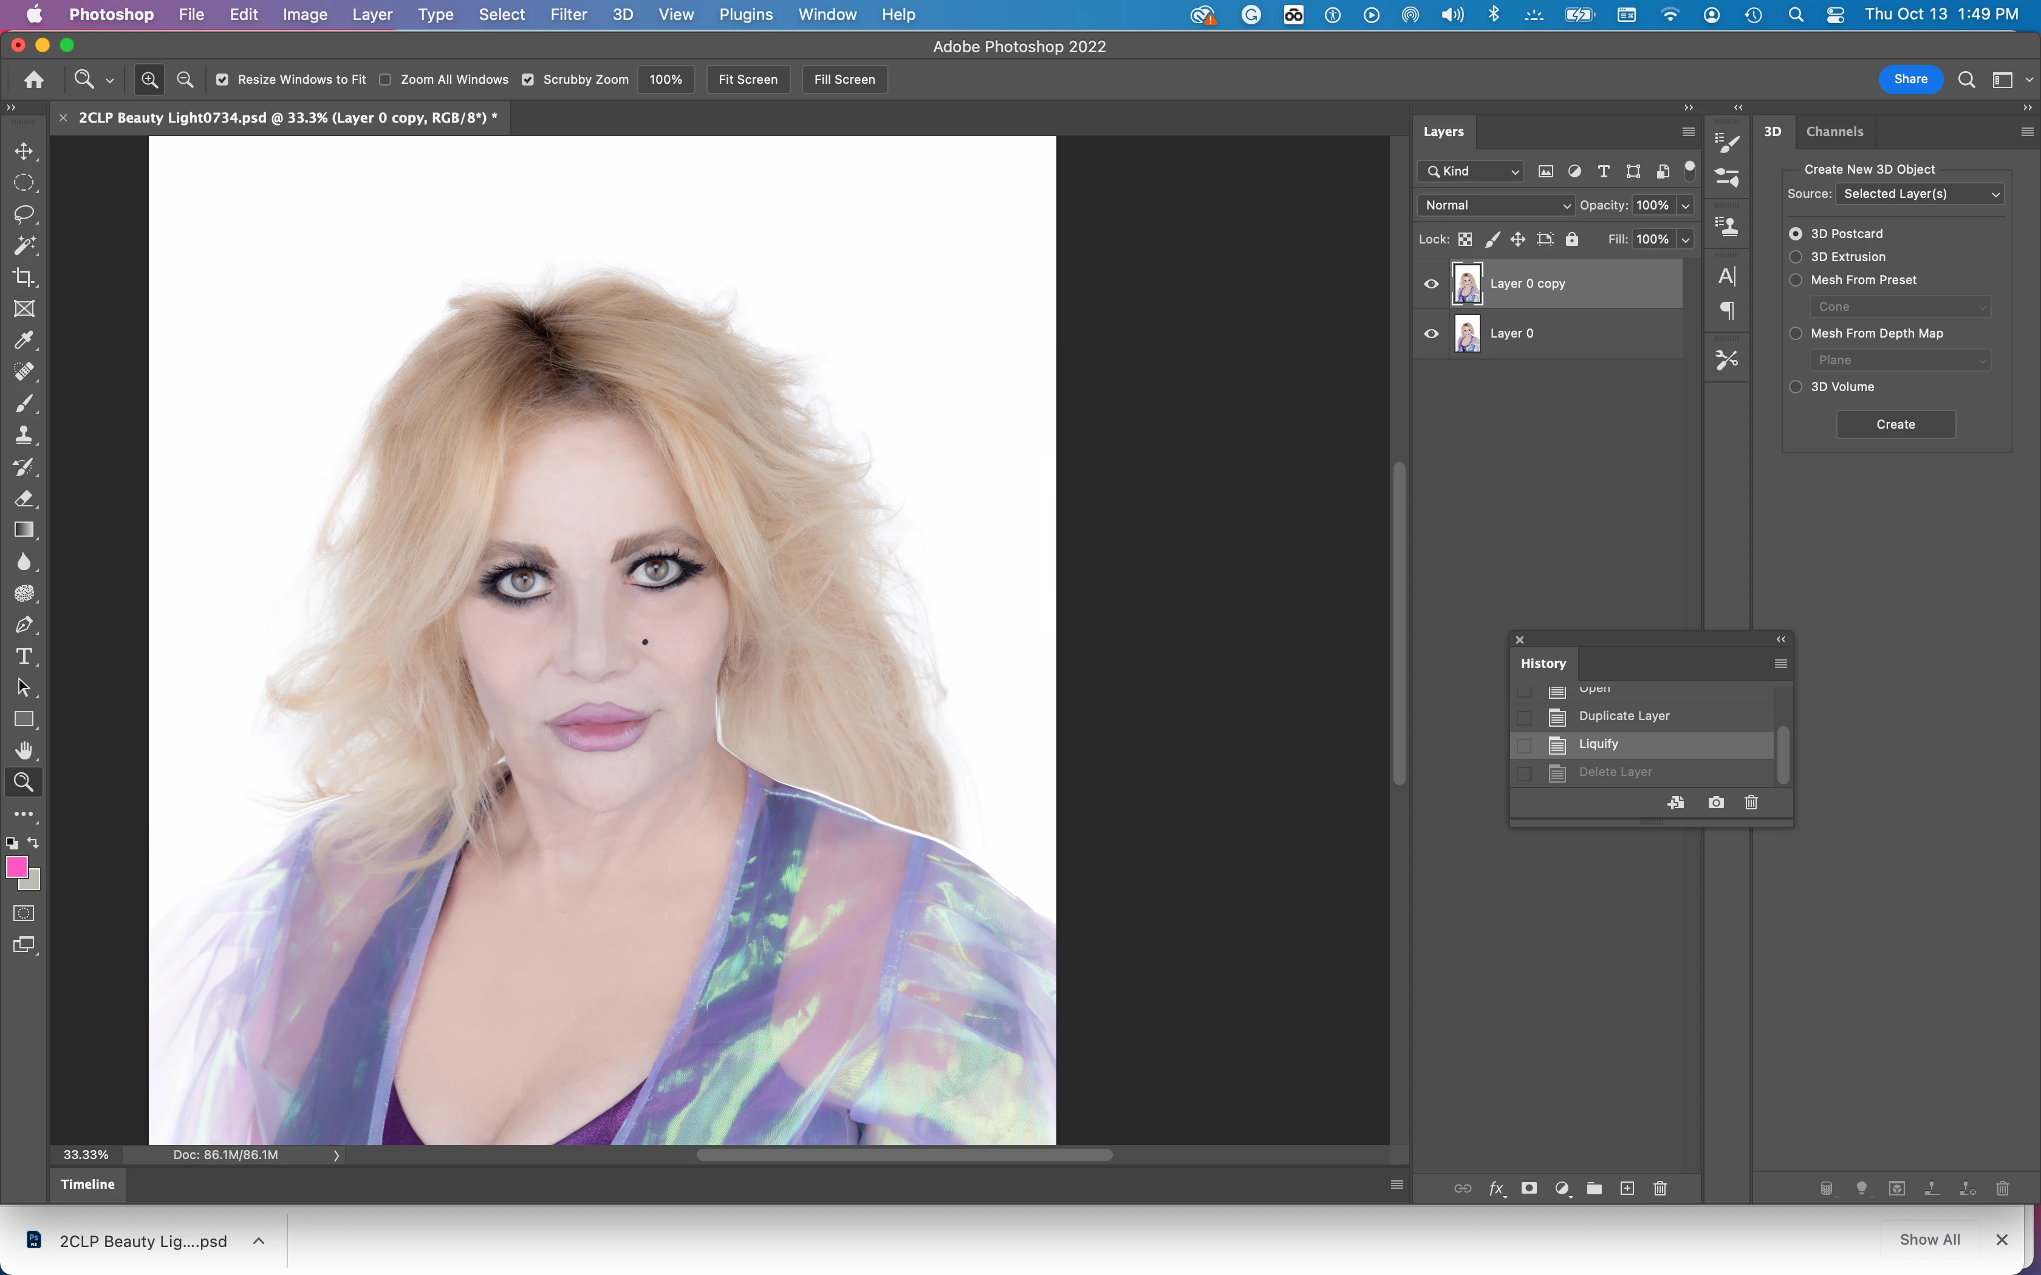The height and width of the screenshot is (1275, 2041).
Task: Create a new snapshot from History
Action: (x=1715, y=803)
